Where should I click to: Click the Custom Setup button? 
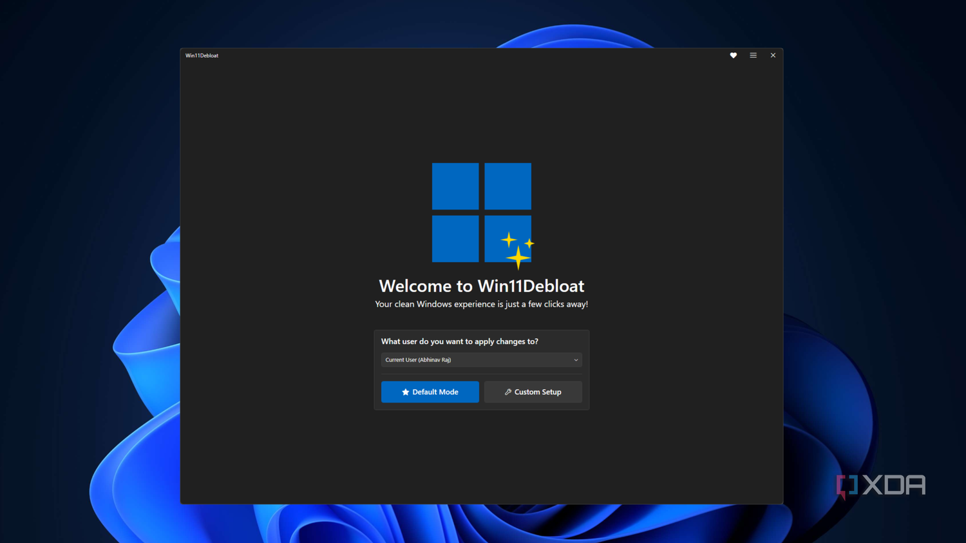tap(533, 392)
